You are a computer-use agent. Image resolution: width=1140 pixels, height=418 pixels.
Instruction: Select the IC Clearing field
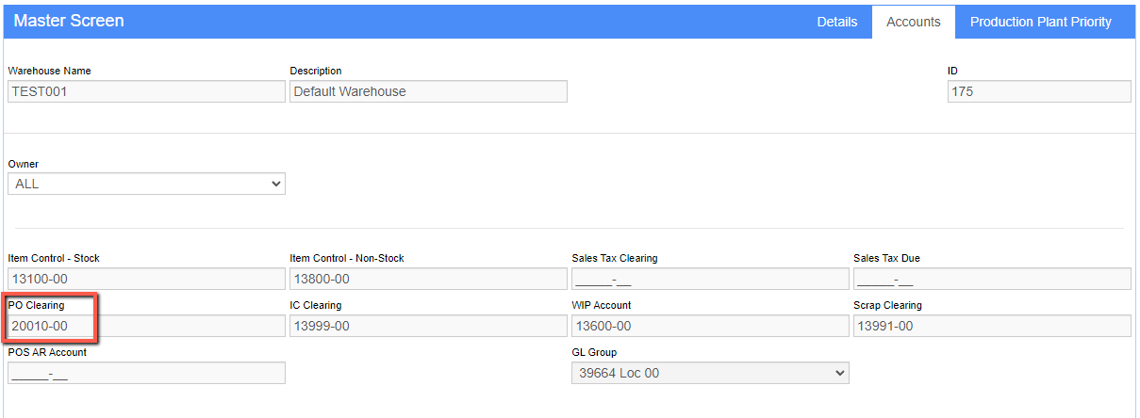tap(428, 326)
